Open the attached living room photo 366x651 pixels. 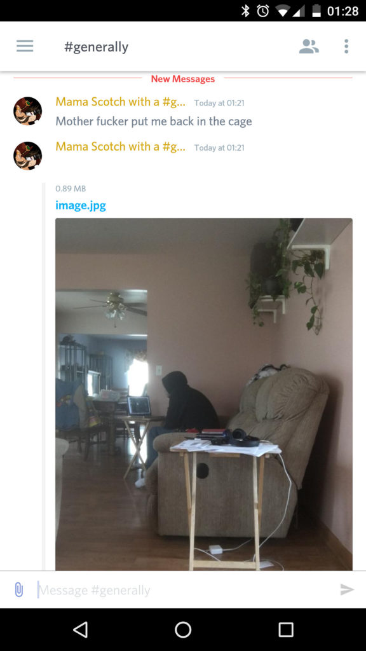click(x=204, y=394)
